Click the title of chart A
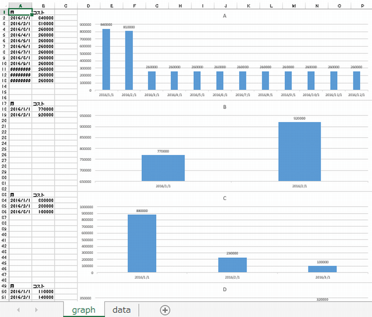The width and height of the screenshot is (372, 317). click(224, 16)
